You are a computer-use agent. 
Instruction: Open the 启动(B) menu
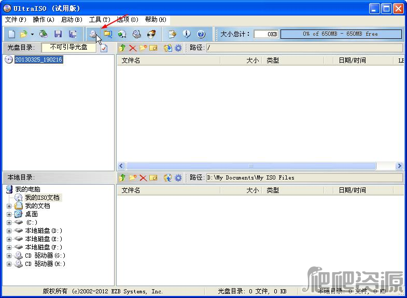[x=72, y=20]
